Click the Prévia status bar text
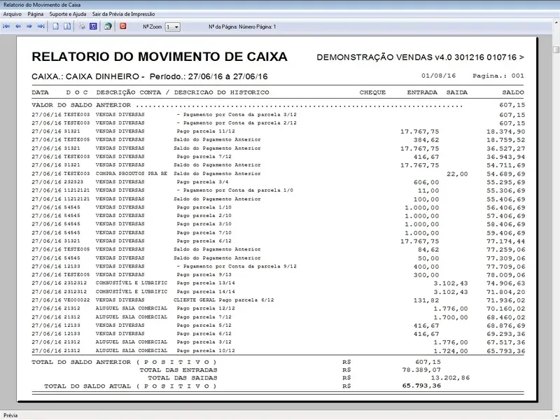 point(11,415)
